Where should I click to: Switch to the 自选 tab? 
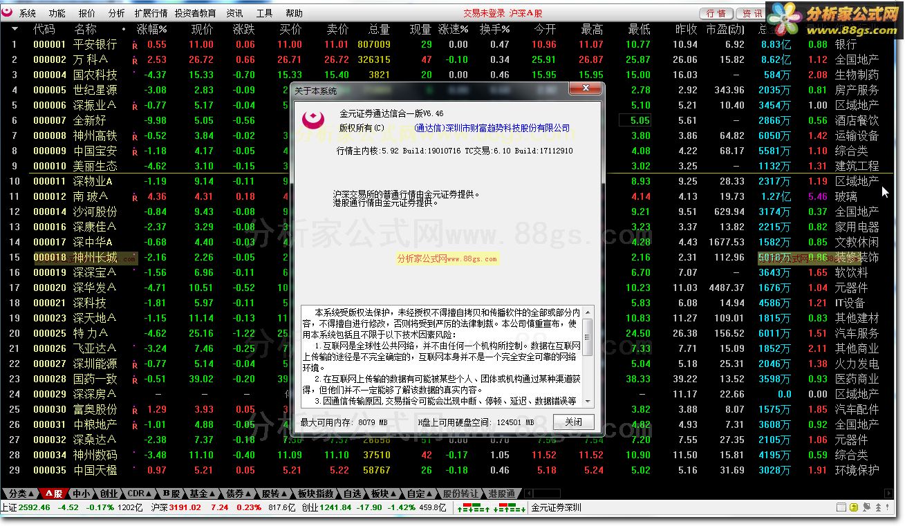(x=352, y=494)
